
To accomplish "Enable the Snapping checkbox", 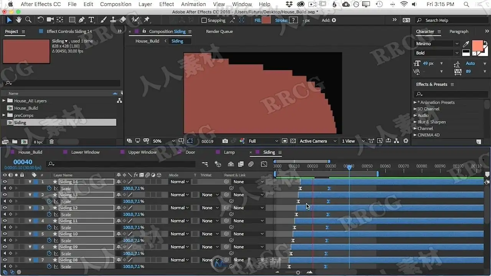I will coord(204,20).
